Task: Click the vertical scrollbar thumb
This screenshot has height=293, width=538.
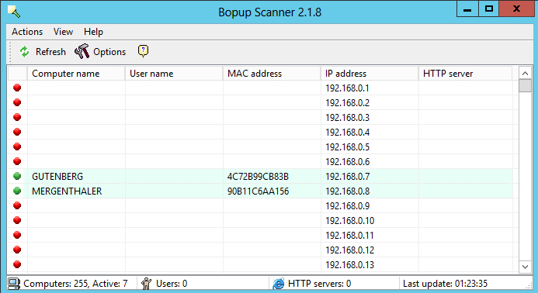Action: [x=525, y=86]
